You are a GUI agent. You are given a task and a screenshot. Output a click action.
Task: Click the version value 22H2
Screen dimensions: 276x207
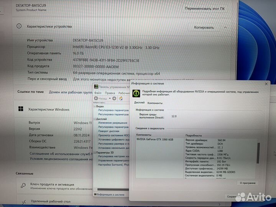click(78, 129)
